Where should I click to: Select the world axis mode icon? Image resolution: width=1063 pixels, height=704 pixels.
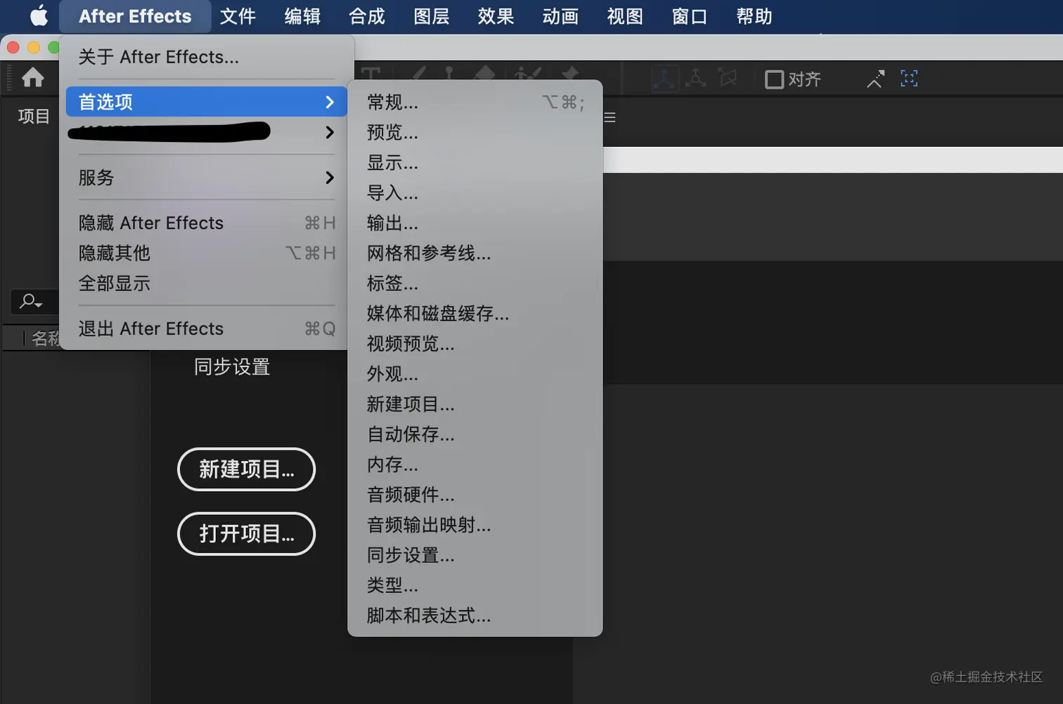click(695, 78)
